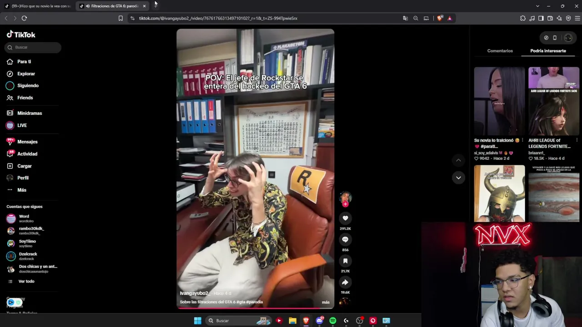Expand the video description with 'más'
582x327 pixels.
click(326, 302)
